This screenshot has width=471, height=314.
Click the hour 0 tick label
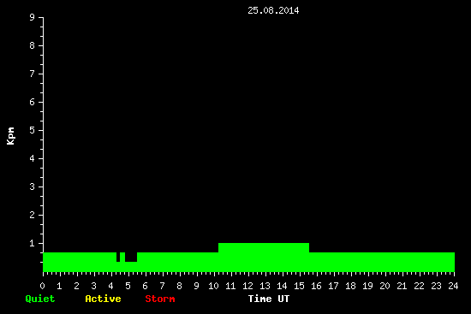pyautogui.click(x=43, y=286)
